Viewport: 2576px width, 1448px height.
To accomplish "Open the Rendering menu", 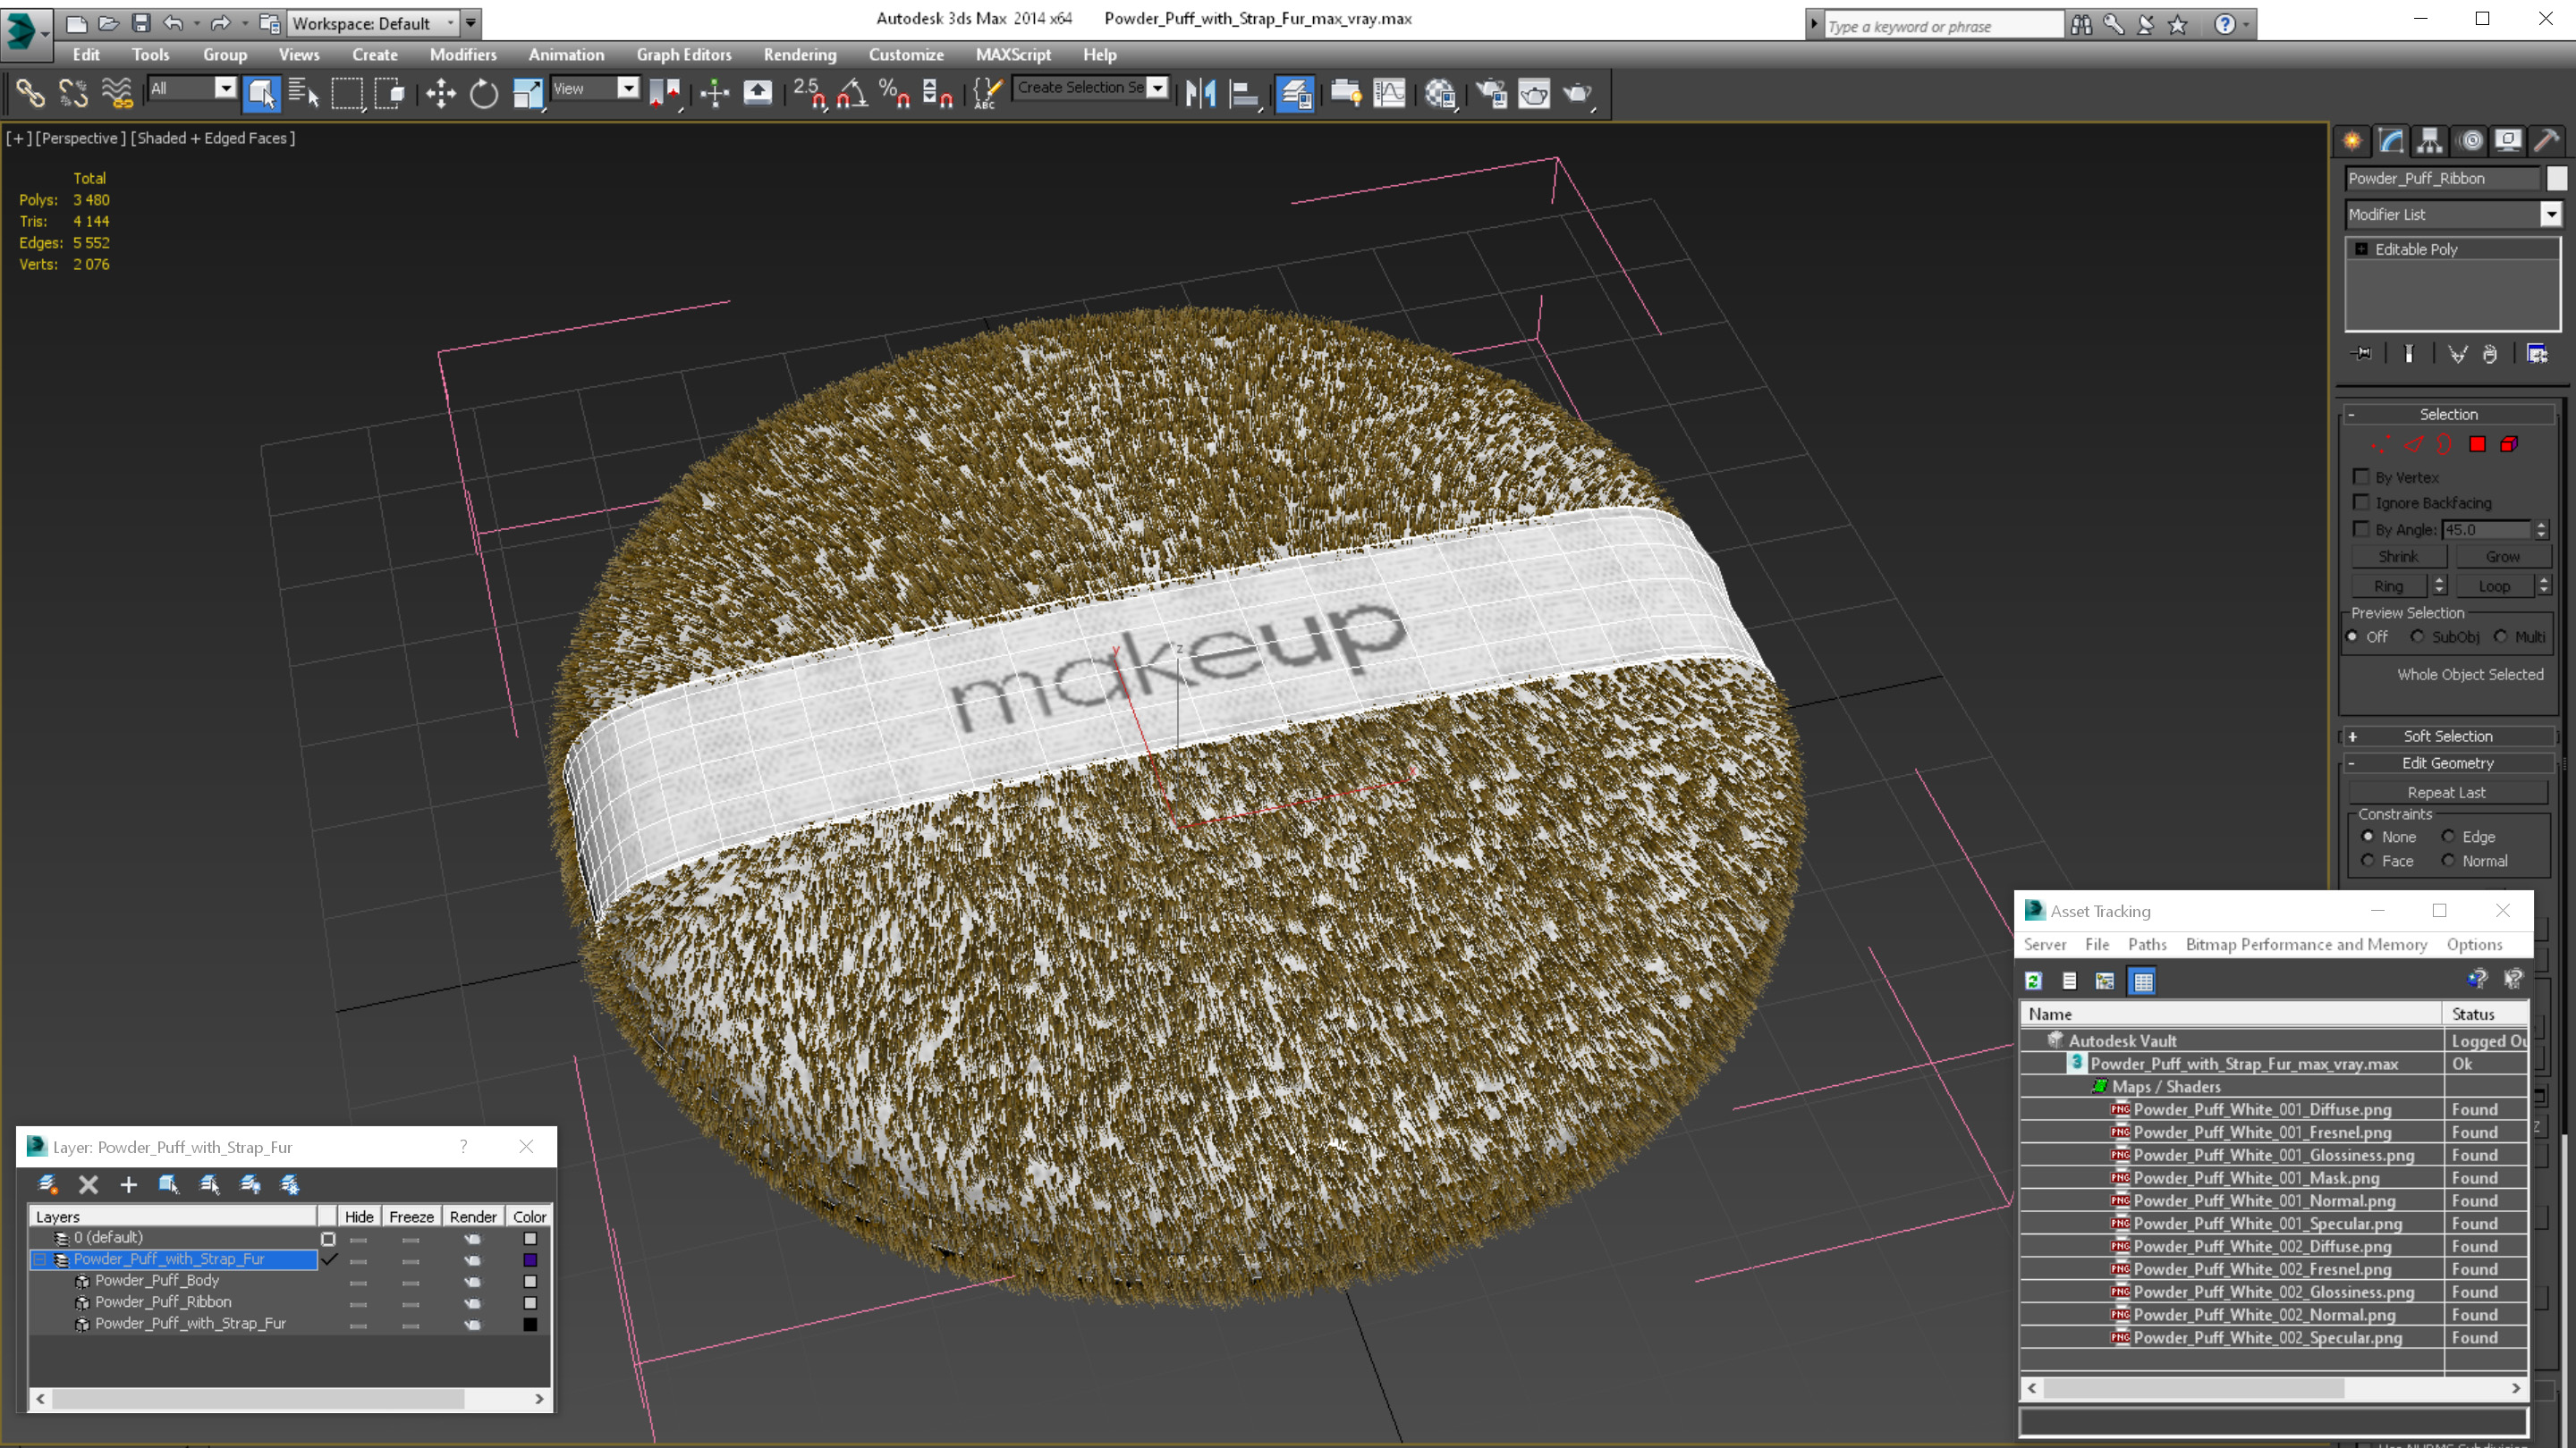I will coord(798,55).
